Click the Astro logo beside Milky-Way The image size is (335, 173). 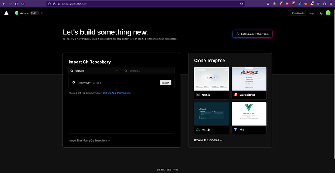pos(74,83)
